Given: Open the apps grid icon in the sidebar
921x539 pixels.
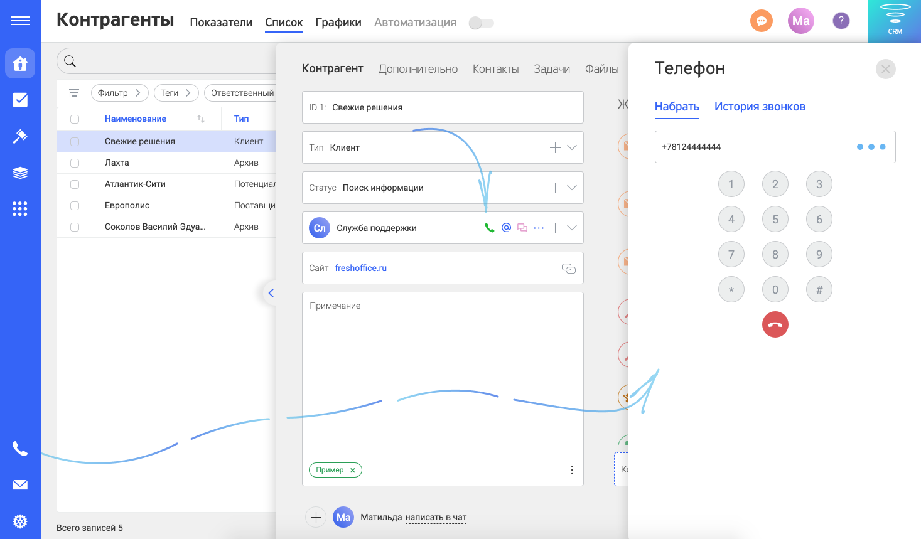Looking at the screenshot, I should (x=19, y=208).
